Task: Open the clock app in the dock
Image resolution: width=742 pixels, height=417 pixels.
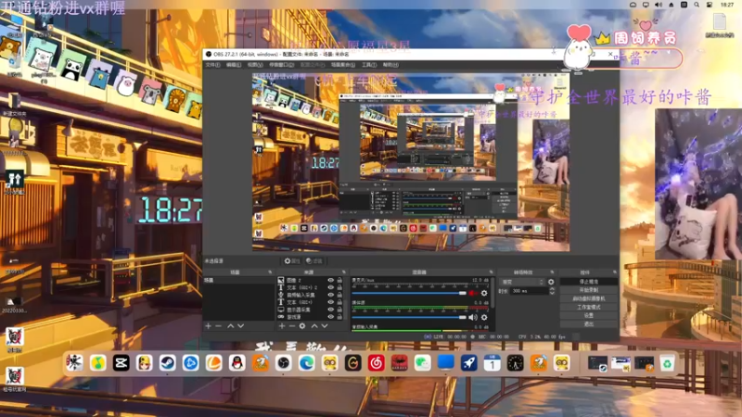Action: click(x=516, y=363)
